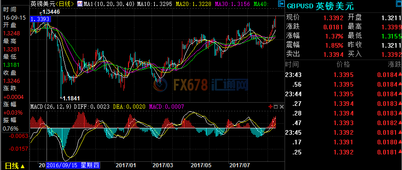Image resolution: width=402 pixels, height=170 pixels.
Task: Click the 涨跌 column header in tick list
Action: click(x=395, y=65)
